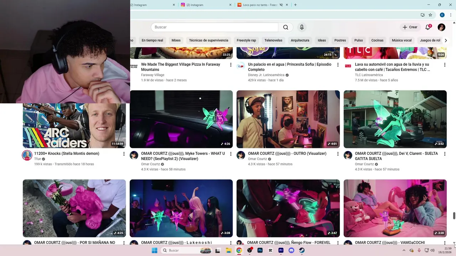Open a new browser tab
This screenshot has height=256, width=456.
pyautogui.click(x=295, y=5)
